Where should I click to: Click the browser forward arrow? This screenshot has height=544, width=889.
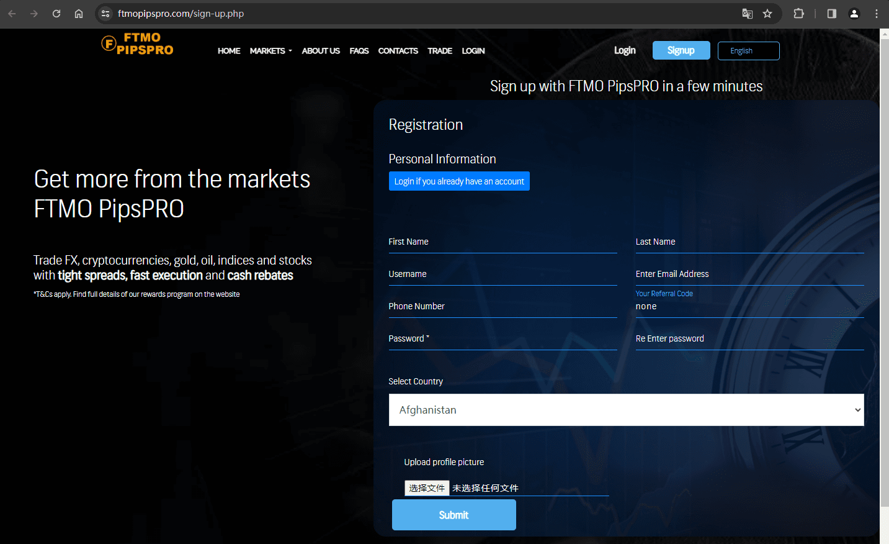(34, 14)
